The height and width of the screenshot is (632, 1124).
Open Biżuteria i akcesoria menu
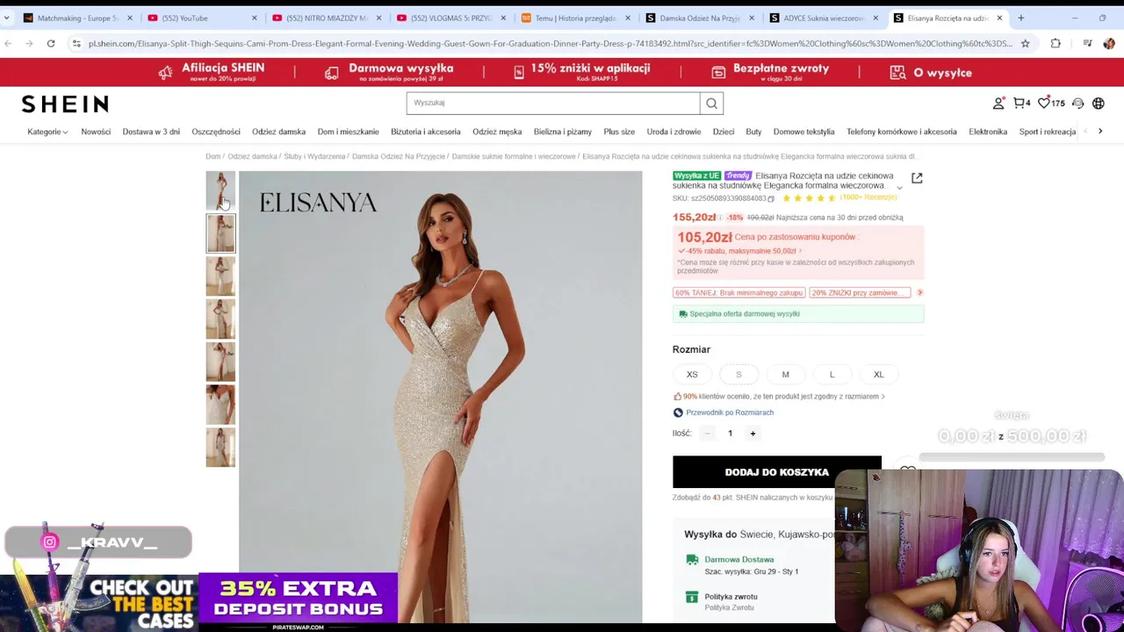pyautogui.click(x=425, y=132)
